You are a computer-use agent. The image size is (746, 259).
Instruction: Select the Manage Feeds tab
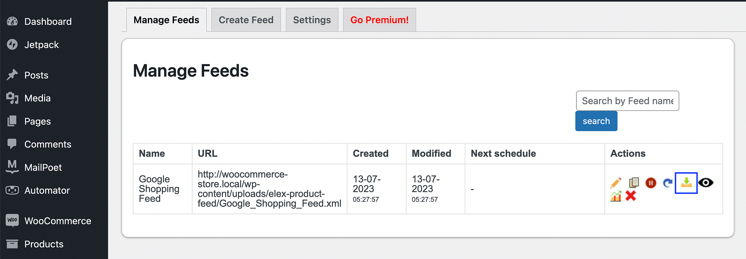pyautogui.click(x=166, y=20)
